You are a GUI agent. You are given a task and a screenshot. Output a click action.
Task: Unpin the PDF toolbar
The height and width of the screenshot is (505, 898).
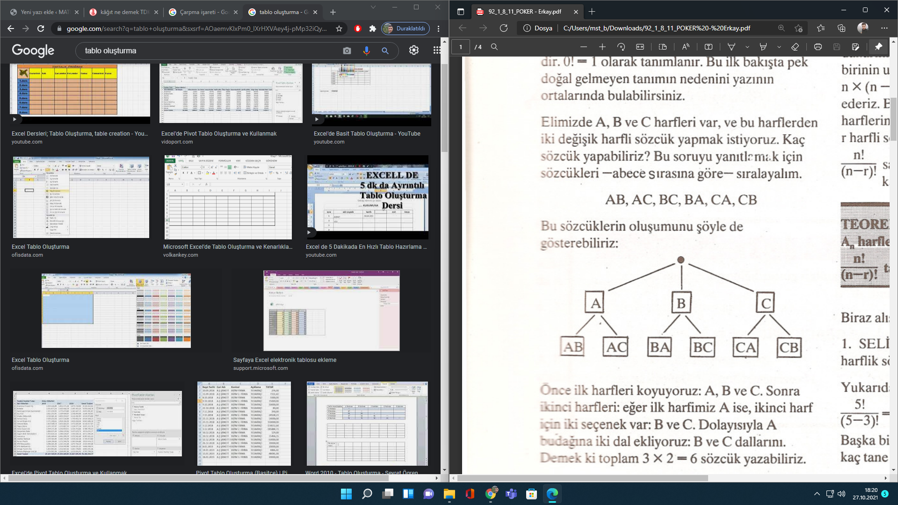click(x=878, y=47)
